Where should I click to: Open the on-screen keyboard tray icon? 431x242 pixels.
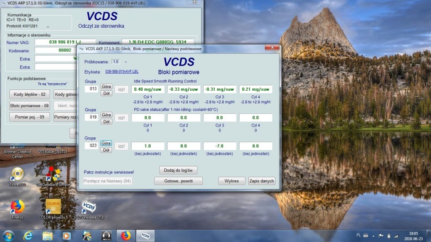[366, 235]
